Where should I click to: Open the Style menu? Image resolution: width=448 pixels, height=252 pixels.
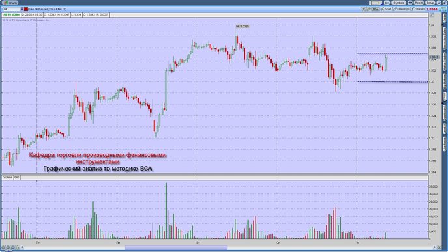coord(386,9)
